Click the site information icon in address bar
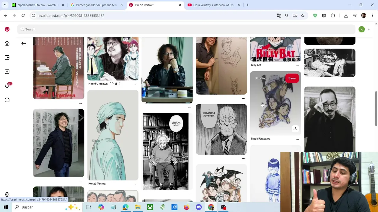The height and width of the screenshot is (212, 378). click(34, 16)
